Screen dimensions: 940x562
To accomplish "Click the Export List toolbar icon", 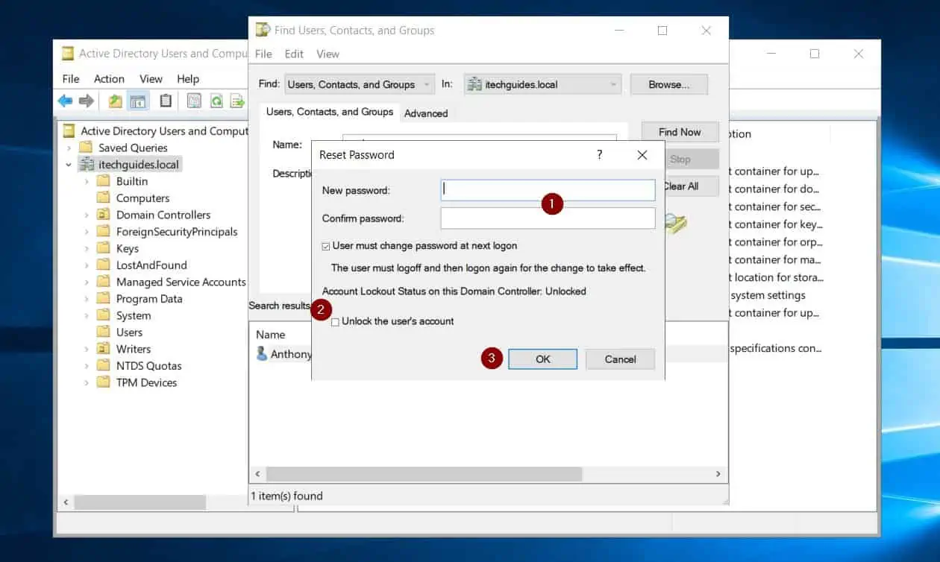I will point(237,101).
